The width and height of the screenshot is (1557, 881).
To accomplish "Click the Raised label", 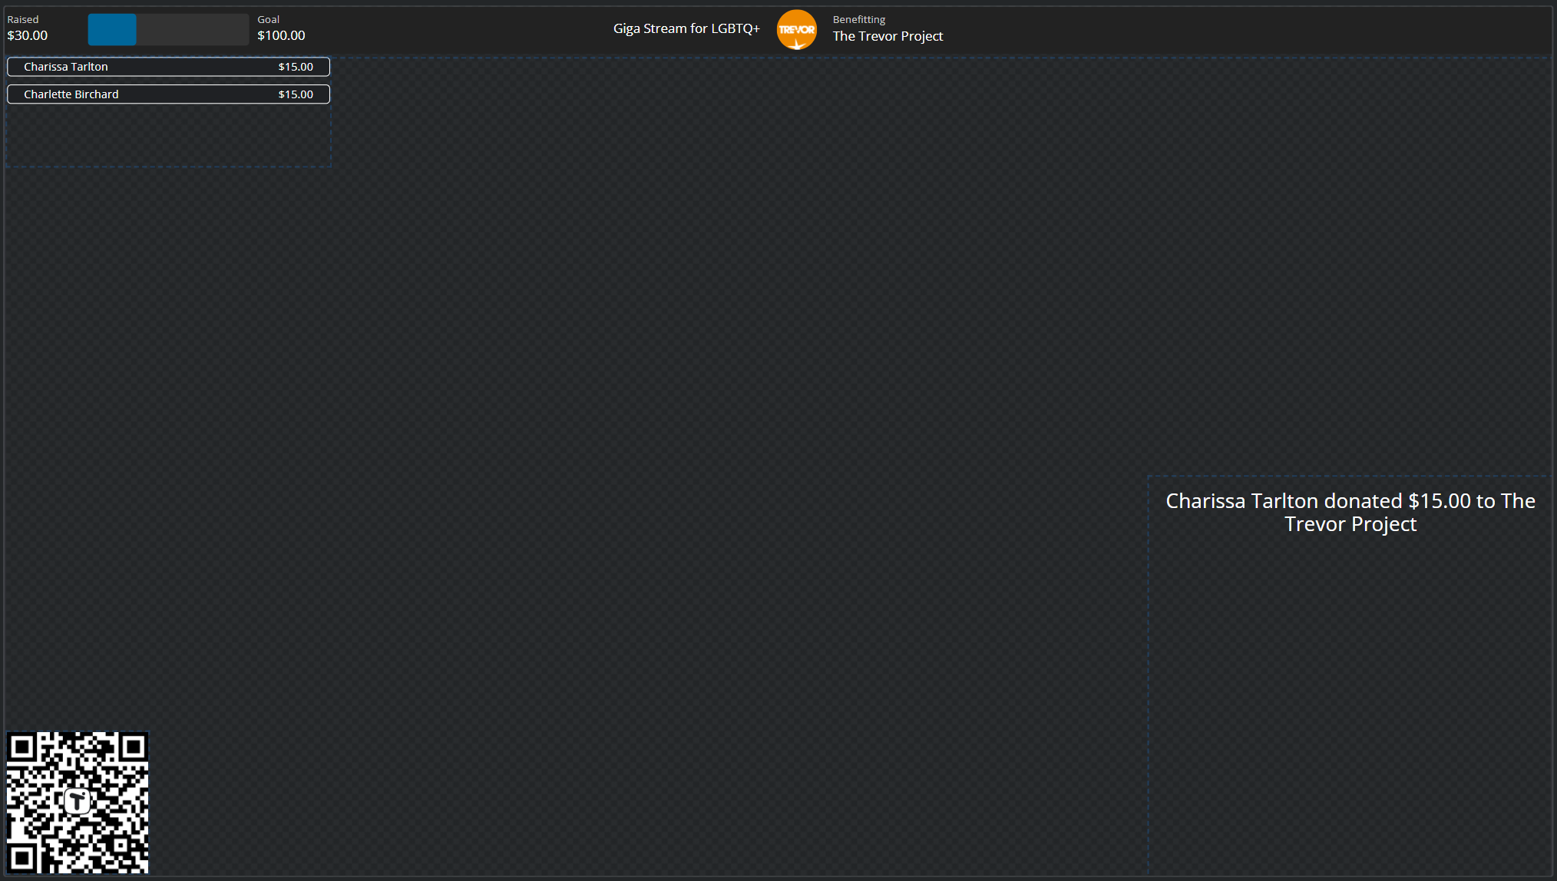I will tap(23, 19).
